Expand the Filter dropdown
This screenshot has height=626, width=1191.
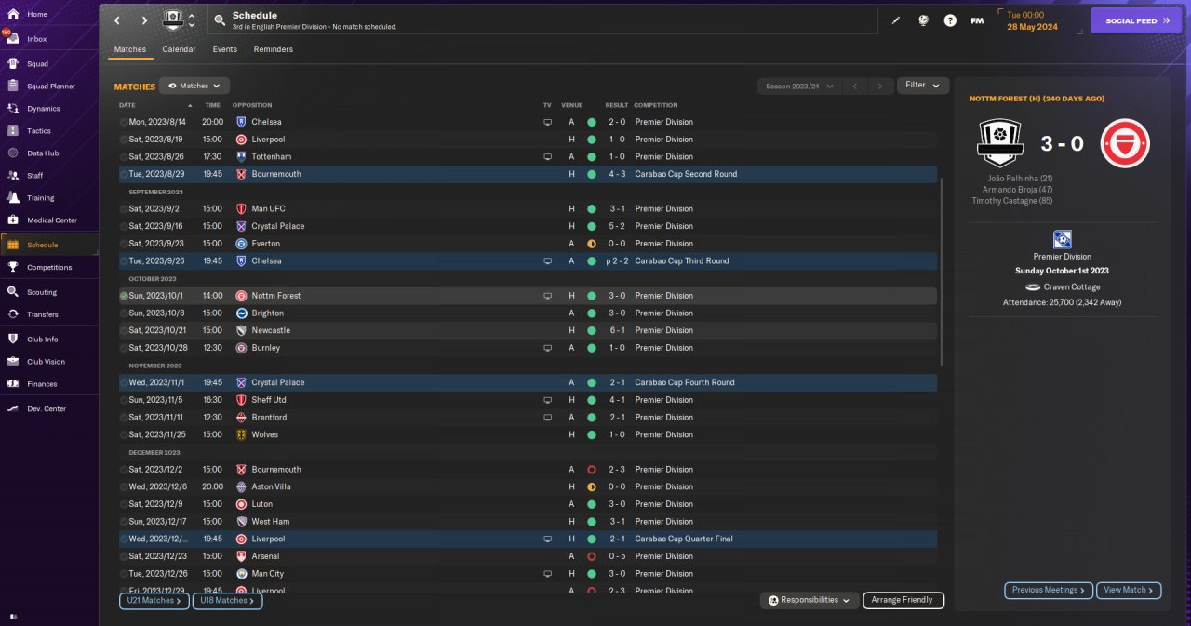tap(923, 86)
